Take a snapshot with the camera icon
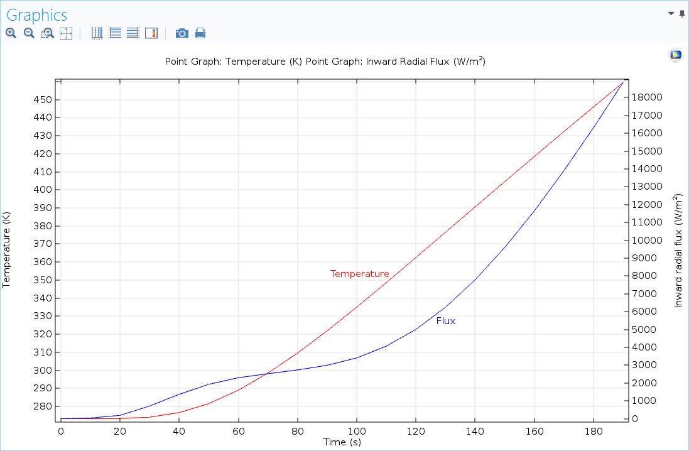This screenshot has width=689, height=451. coord(182,33)
